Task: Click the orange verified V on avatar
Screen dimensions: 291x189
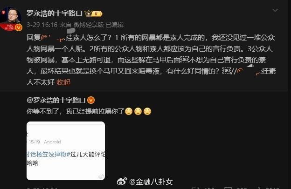Action: 19,27
